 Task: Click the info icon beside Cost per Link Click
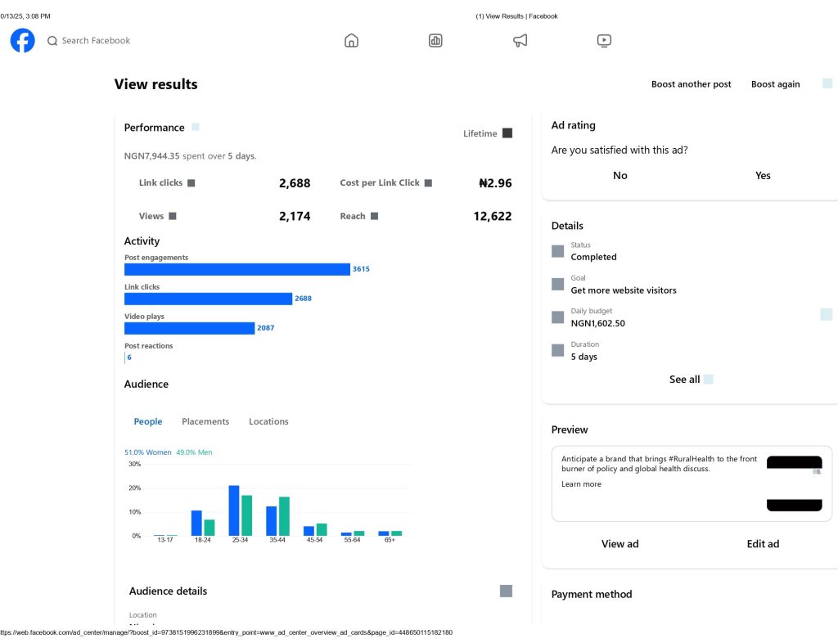pyautogui.click(x=428, y=183)
